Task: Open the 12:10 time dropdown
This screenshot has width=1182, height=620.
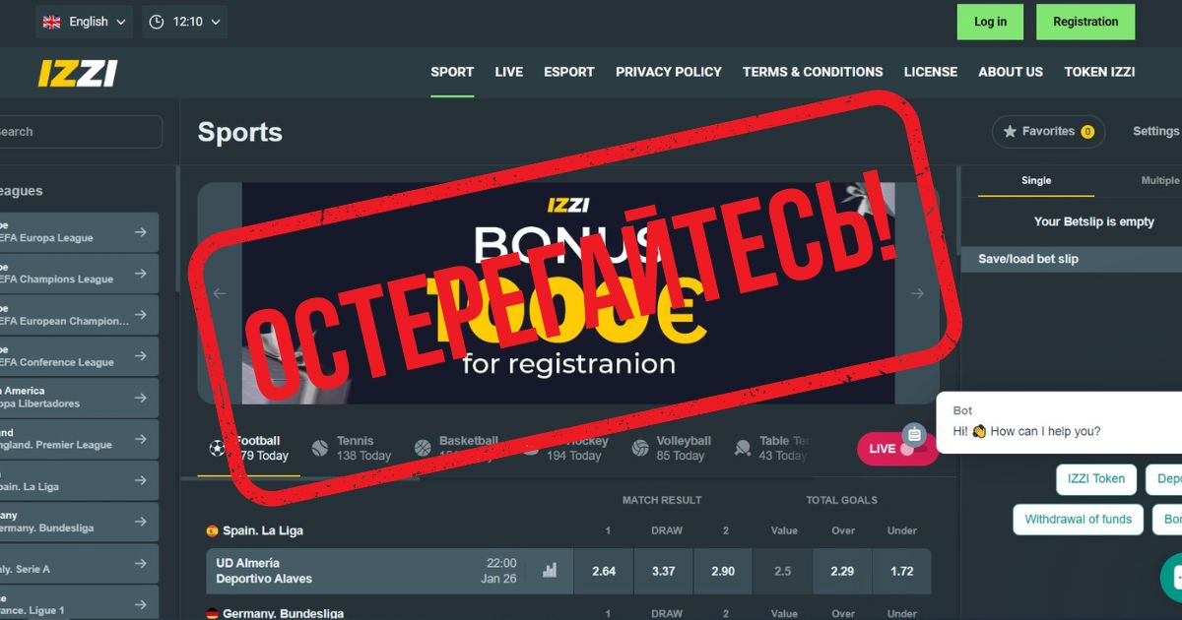Action: [184, 22]
